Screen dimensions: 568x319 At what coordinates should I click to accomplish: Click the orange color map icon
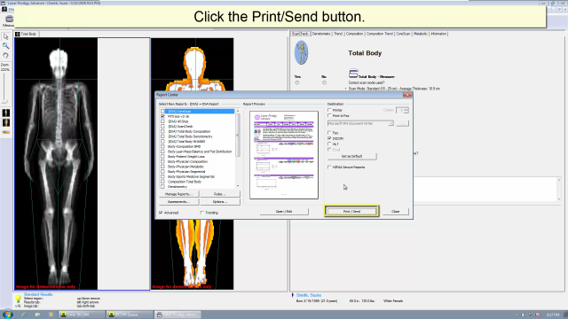pyautogui.click(x=6, y=132)
